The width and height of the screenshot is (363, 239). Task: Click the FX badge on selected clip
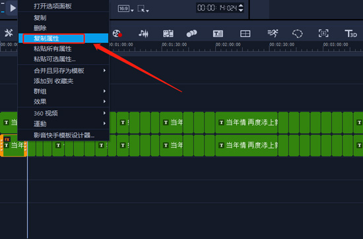coord(7,139)
